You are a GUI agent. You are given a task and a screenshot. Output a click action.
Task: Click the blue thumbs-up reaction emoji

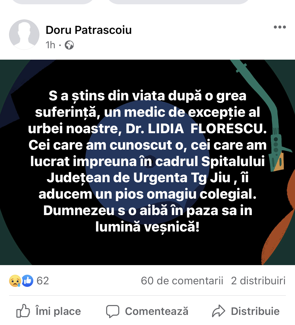(x=27, y=281)
